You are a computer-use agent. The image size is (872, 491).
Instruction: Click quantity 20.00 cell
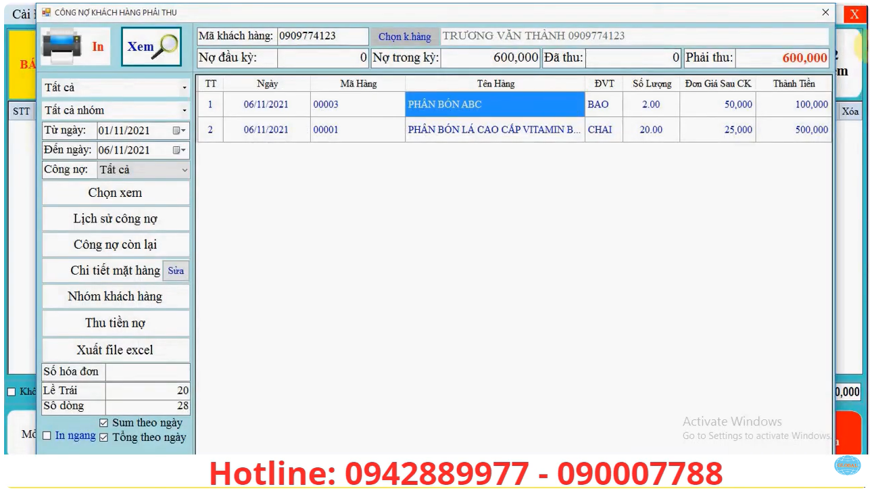[652, 130]
